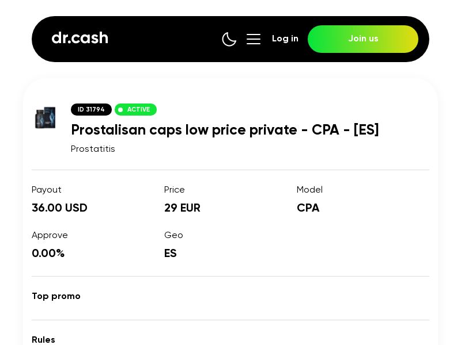Click the Geo value ES
This screenshot has height=345, width=461.
pos(170,253)
